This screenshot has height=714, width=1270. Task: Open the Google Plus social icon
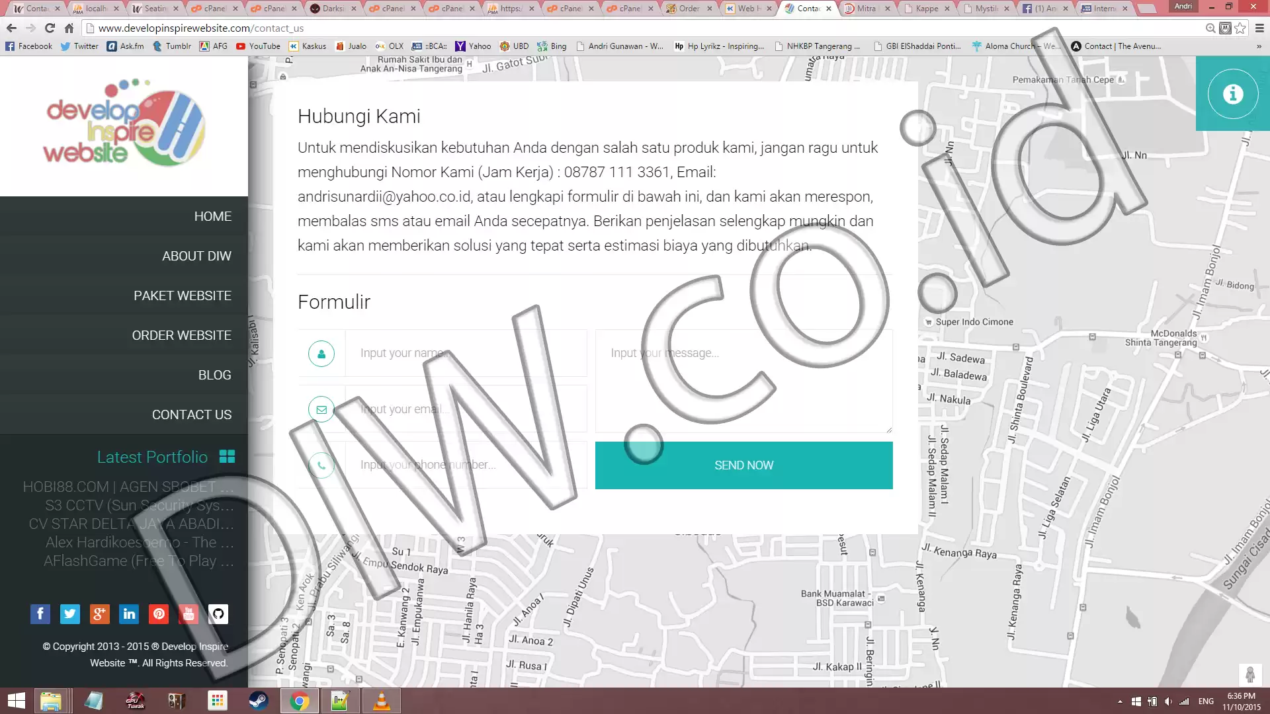pyautogui.click(x=100, y=614)
